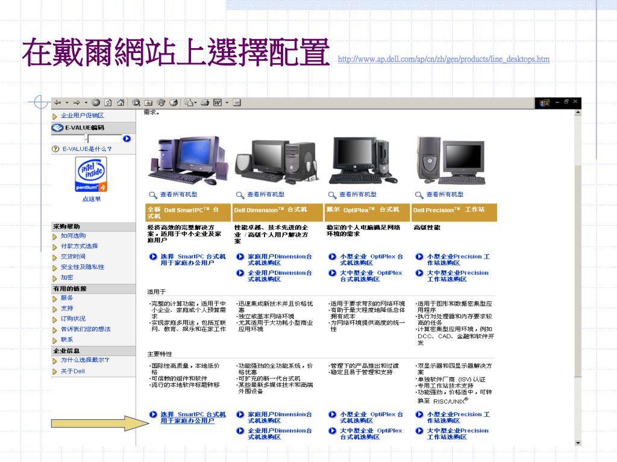Select the 戴尔 OptiPlex 台式机 header tab
The image size is (617, 462).
click(367, 212)
